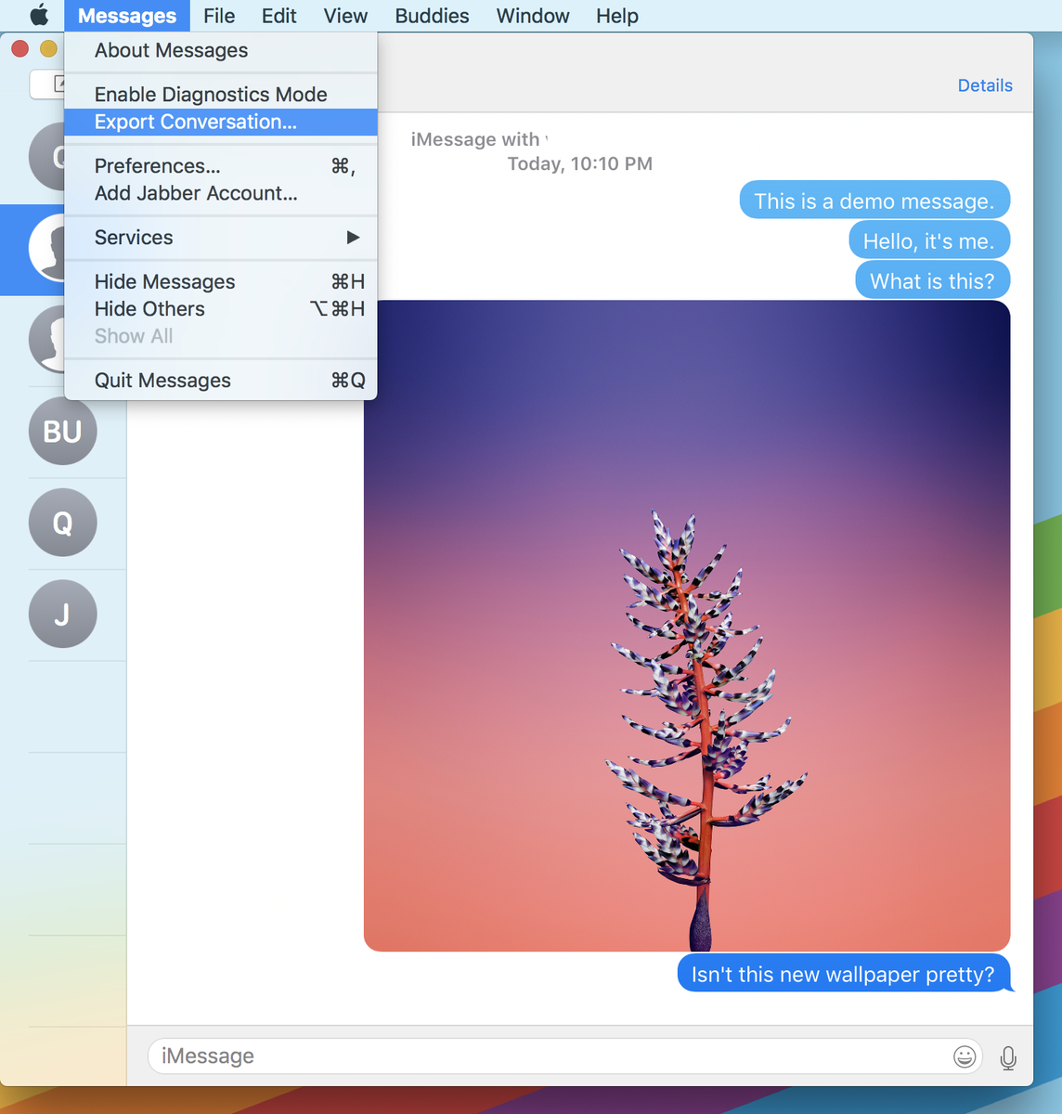Open the Apple menu
Viewport: 1062px width, 1114px height.
[39, 16]
